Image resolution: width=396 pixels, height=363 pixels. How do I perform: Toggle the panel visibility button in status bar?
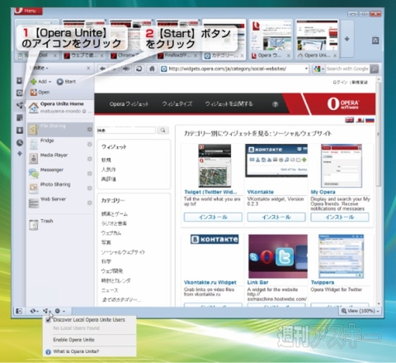click(x=19, y=311)
